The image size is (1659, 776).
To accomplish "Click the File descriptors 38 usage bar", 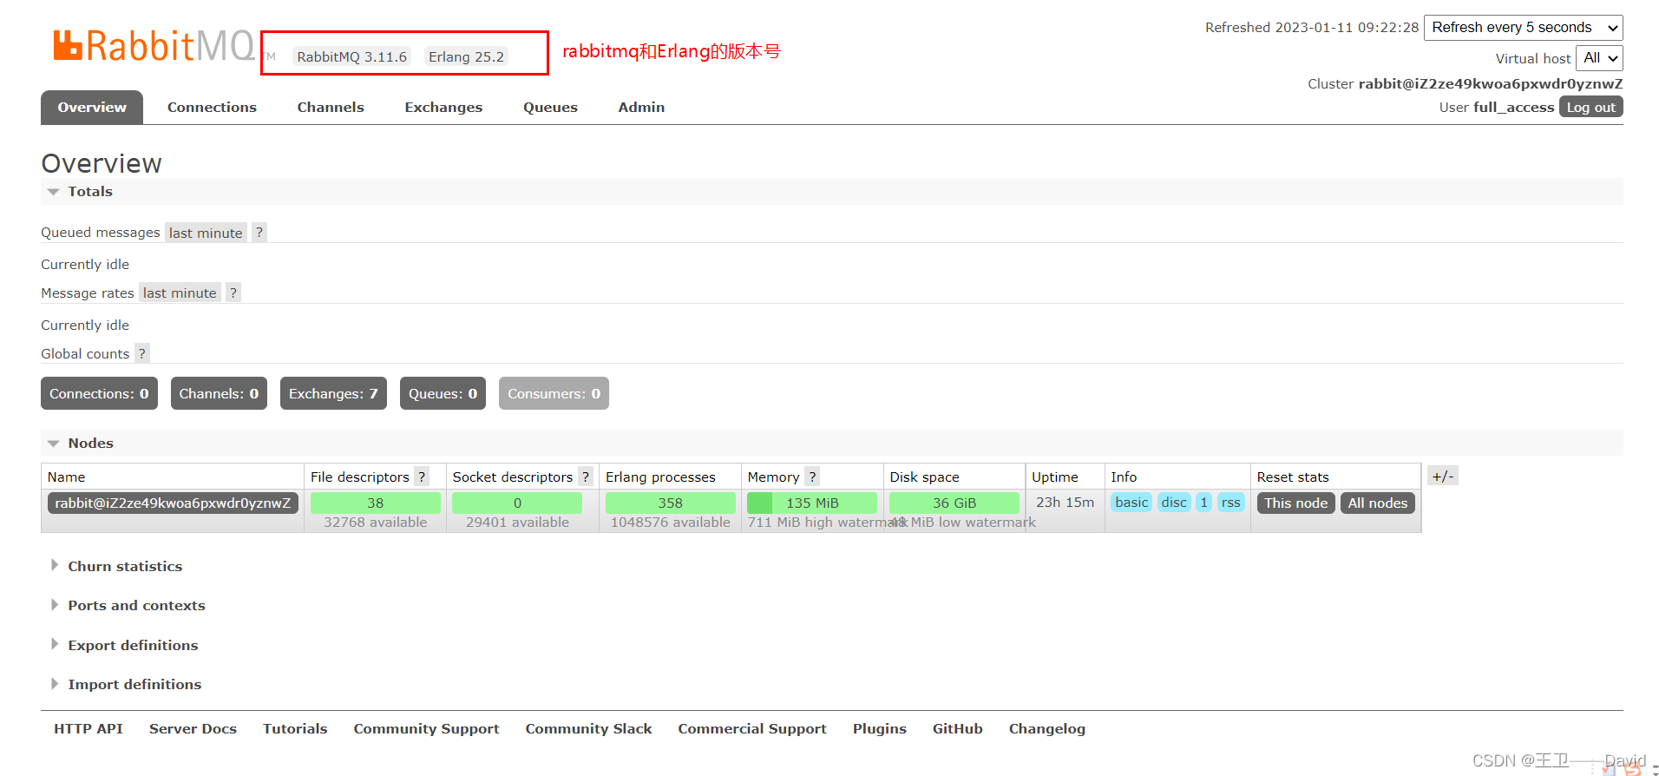I will [375, 503].
